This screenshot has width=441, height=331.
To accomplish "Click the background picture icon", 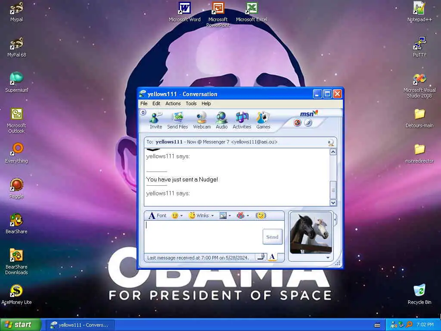I will click(223, 215).
